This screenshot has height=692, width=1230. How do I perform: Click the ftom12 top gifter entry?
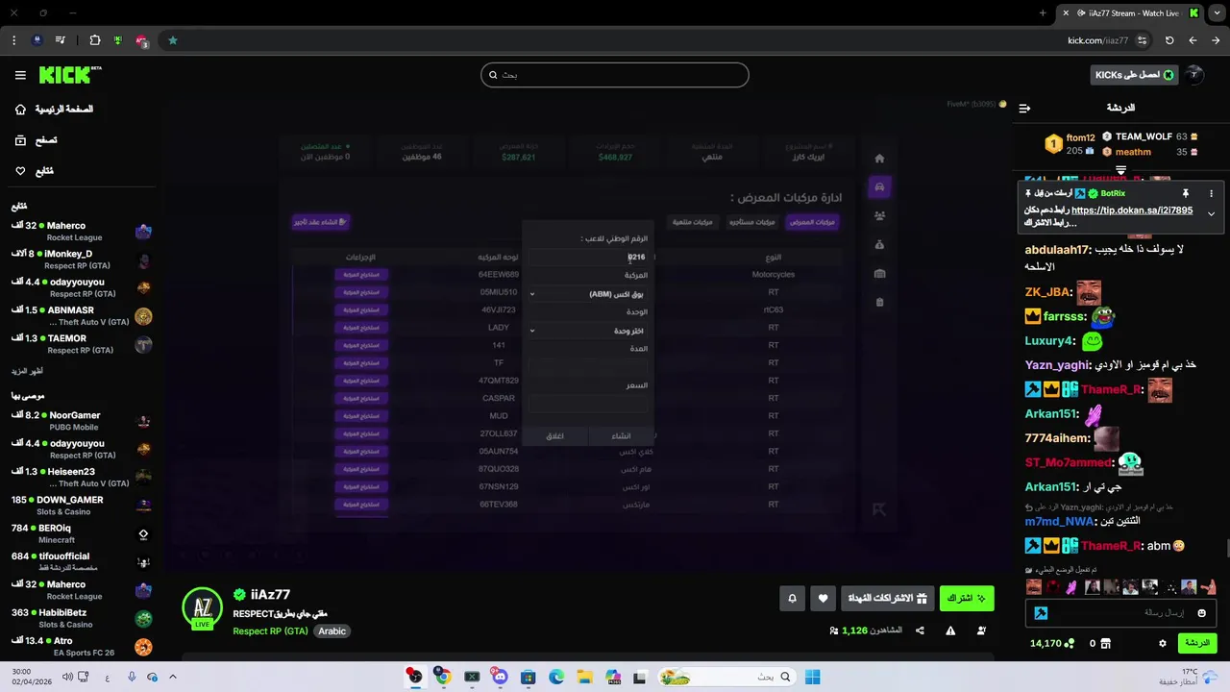[x=1070, y=144]
